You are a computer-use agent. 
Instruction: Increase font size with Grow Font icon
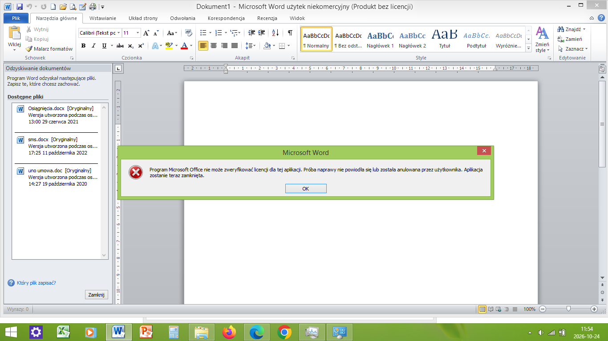tap(146, 33)
